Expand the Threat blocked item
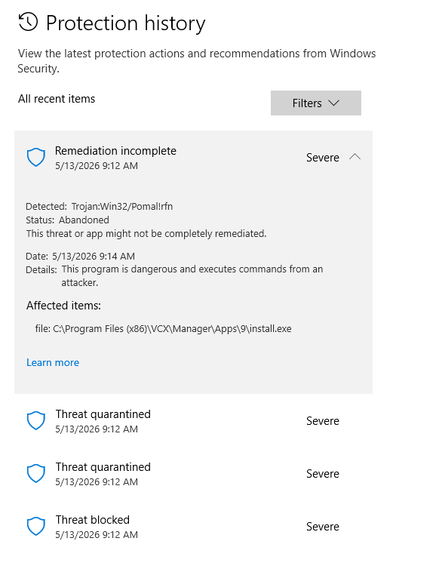 click(194, 526)
